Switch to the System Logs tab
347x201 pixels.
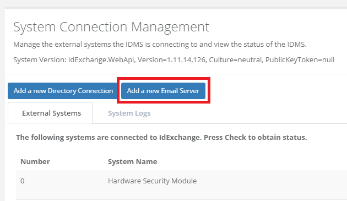[x=129, y=113]
